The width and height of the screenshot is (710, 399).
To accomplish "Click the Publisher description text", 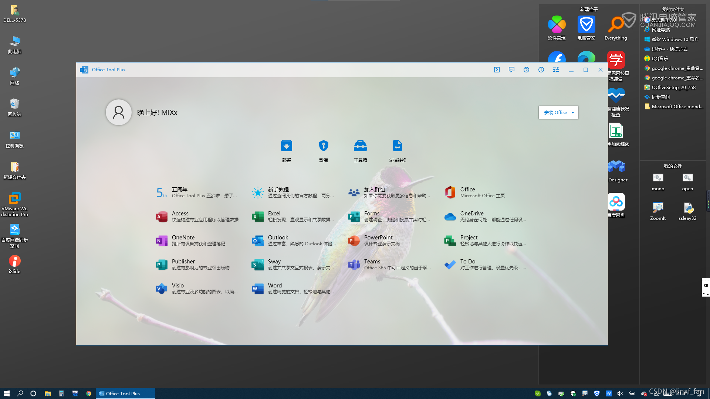I will click(201, 268).
